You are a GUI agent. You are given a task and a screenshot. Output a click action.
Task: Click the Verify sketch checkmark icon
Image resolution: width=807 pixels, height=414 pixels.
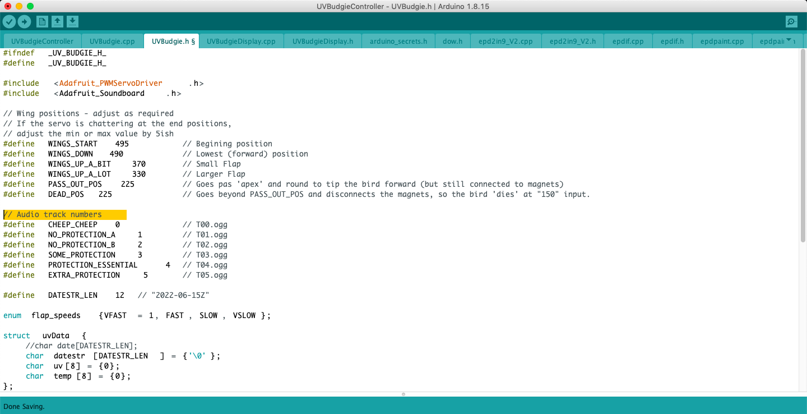(x=10, y=22)
